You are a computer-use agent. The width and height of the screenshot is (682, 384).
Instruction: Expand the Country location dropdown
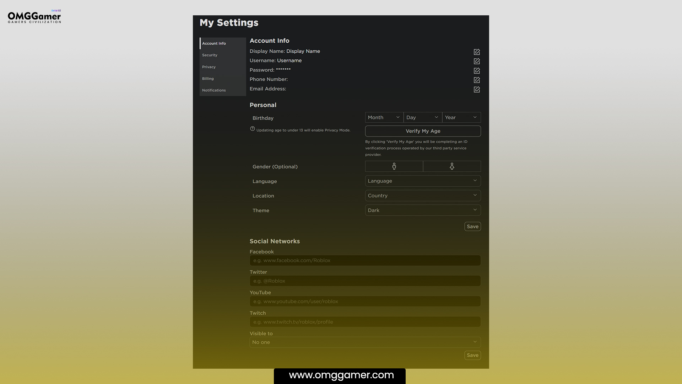(x=423, y=196)
